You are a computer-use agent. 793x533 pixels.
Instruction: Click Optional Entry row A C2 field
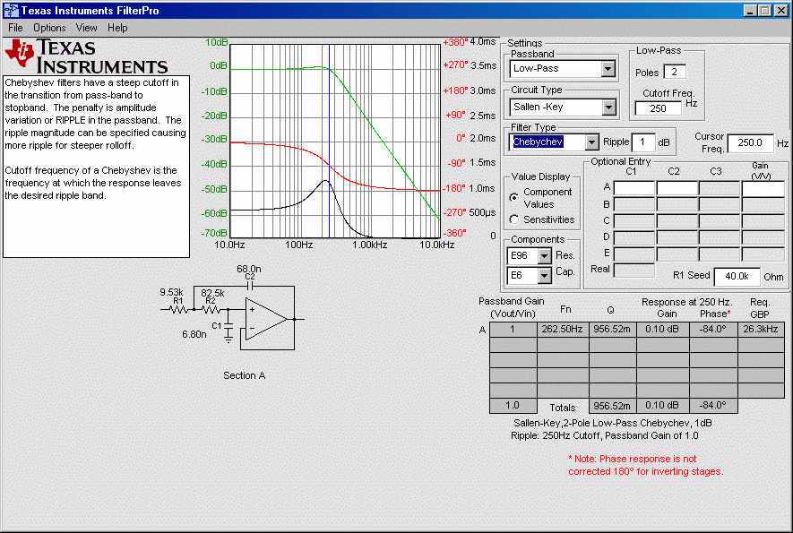tap(677, 188)
